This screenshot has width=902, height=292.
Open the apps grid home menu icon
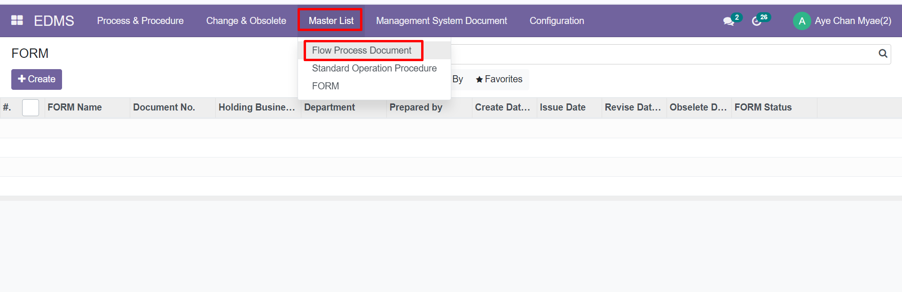[x=17, y=20]
